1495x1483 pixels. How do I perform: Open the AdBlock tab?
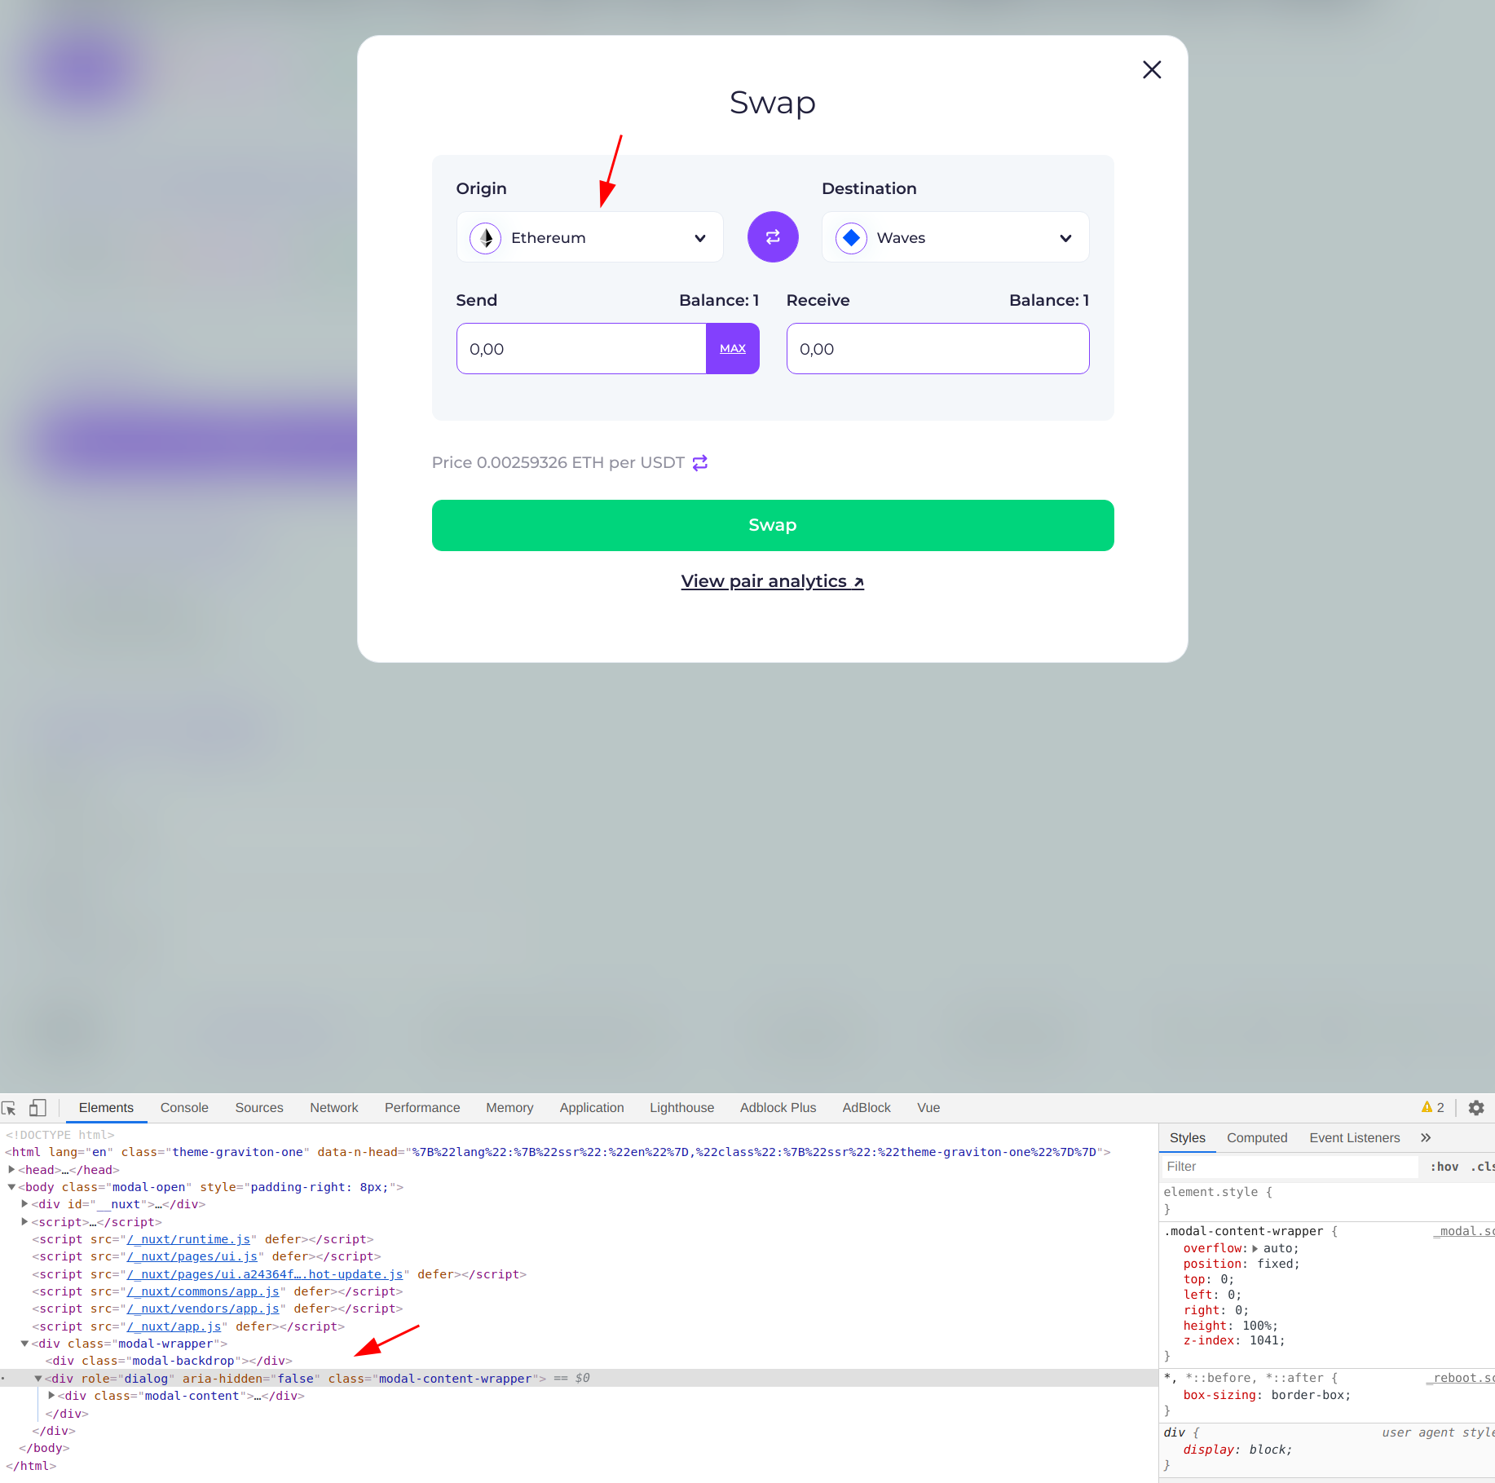point(867,1108)
